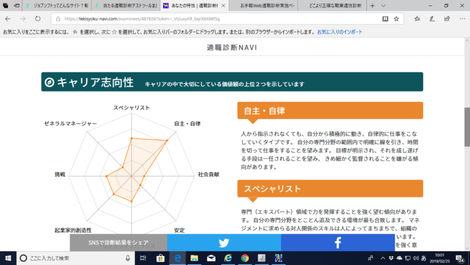
Task: Switch to the どこより正確な職業適性診断 tab
Action: click(332, 5)
